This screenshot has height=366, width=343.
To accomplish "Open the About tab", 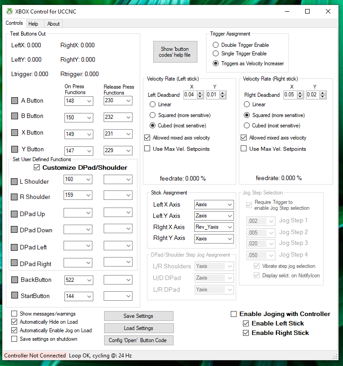I will [53, 24].
